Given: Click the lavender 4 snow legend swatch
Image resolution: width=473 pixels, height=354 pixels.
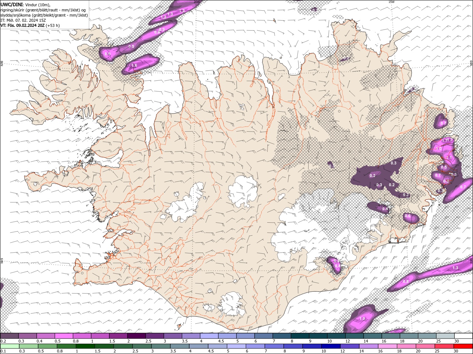Looking at the screenshot, I should (x=209, y=336).
